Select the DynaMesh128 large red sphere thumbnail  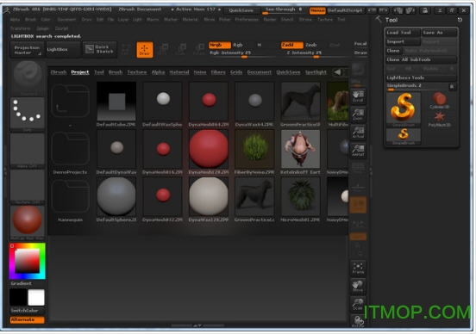(209, 149)
